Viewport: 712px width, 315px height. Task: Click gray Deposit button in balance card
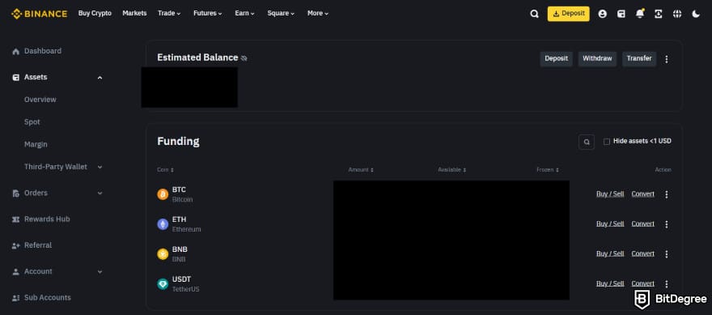[x=557, y=58]
